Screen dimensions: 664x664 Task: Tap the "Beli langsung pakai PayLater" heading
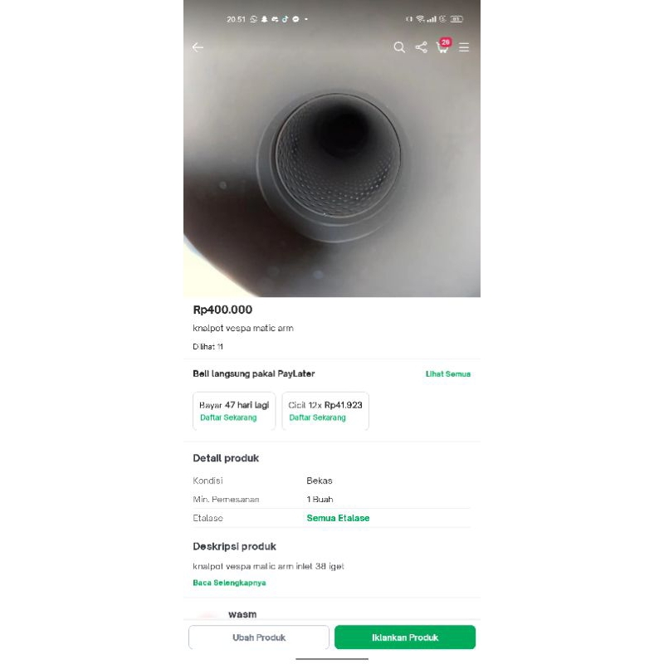[253, 374]
